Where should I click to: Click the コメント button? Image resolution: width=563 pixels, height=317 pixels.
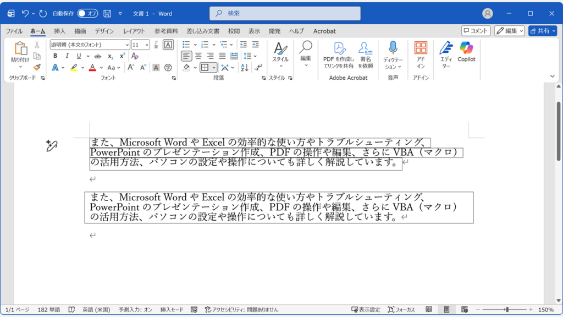(475, 30)
